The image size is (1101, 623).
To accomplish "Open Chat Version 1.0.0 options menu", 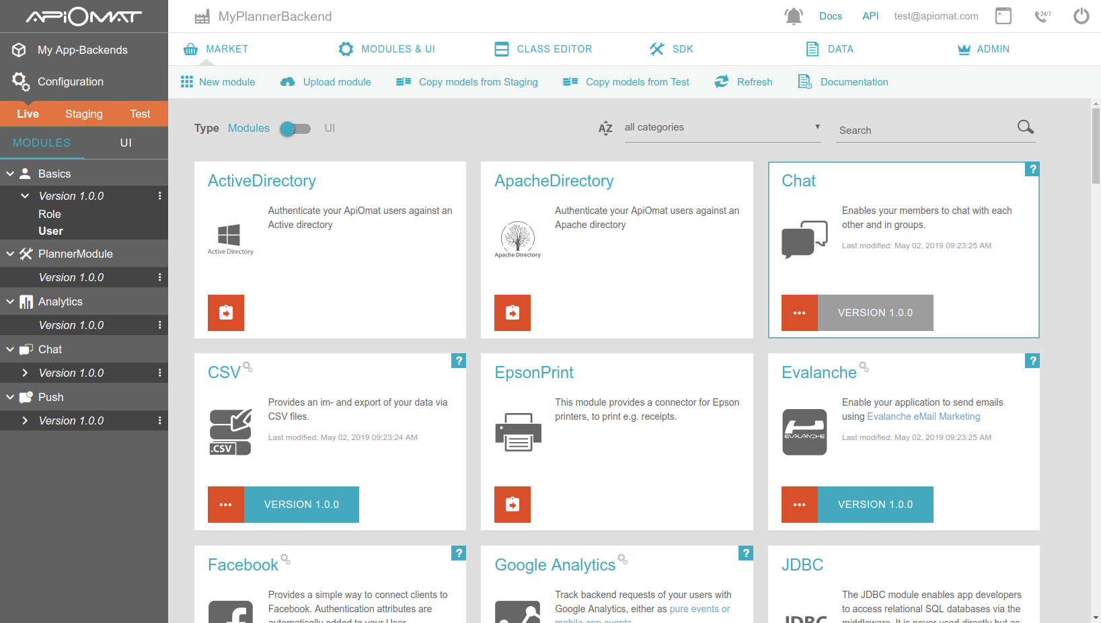I will pos(159,373).
